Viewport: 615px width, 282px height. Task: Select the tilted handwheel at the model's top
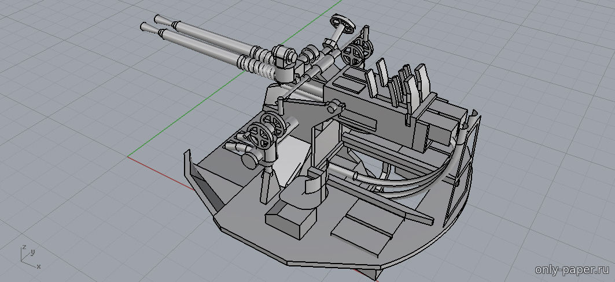(x=342, y=24)
